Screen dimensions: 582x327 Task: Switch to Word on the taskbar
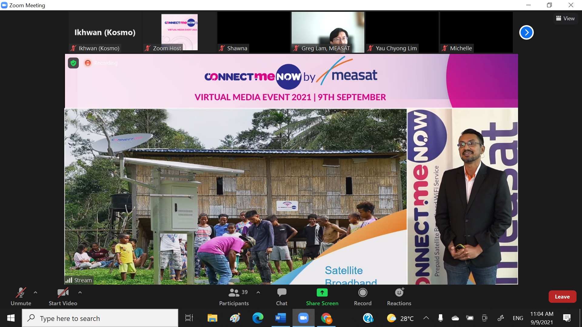point(280,318)
